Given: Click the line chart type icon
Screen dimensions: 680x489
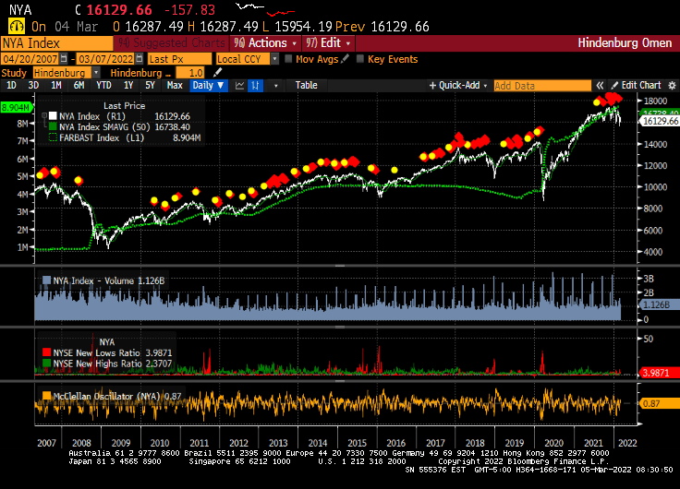Looking at the screenshot, I should click(x=239, y=85).
